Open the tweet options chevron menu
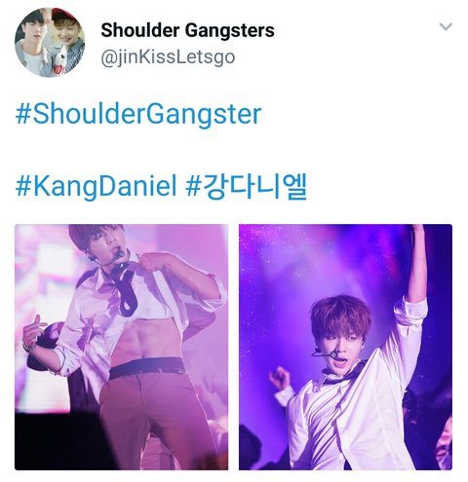 tap(446, 26)
